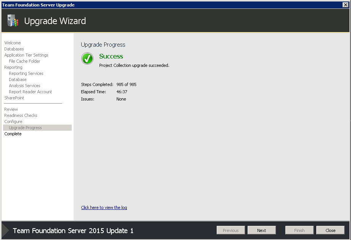The image size is (351, 240).
Task: Click the Close button in footer
Action: pos(330,230)
